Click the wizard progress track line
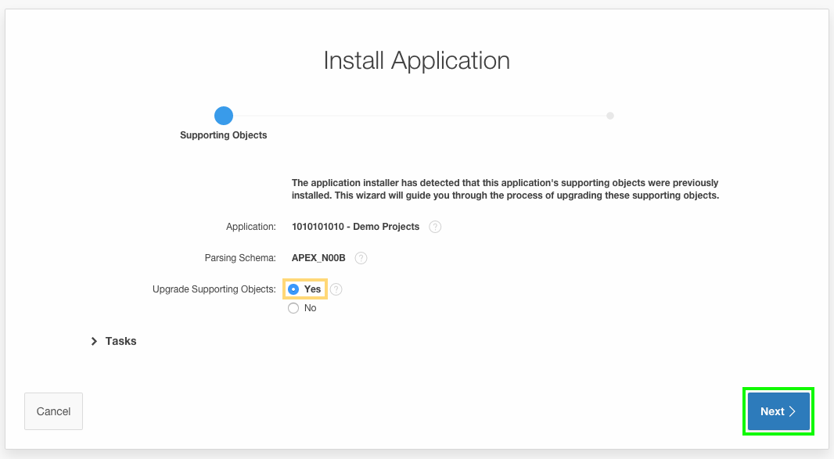 pos(415,115)
